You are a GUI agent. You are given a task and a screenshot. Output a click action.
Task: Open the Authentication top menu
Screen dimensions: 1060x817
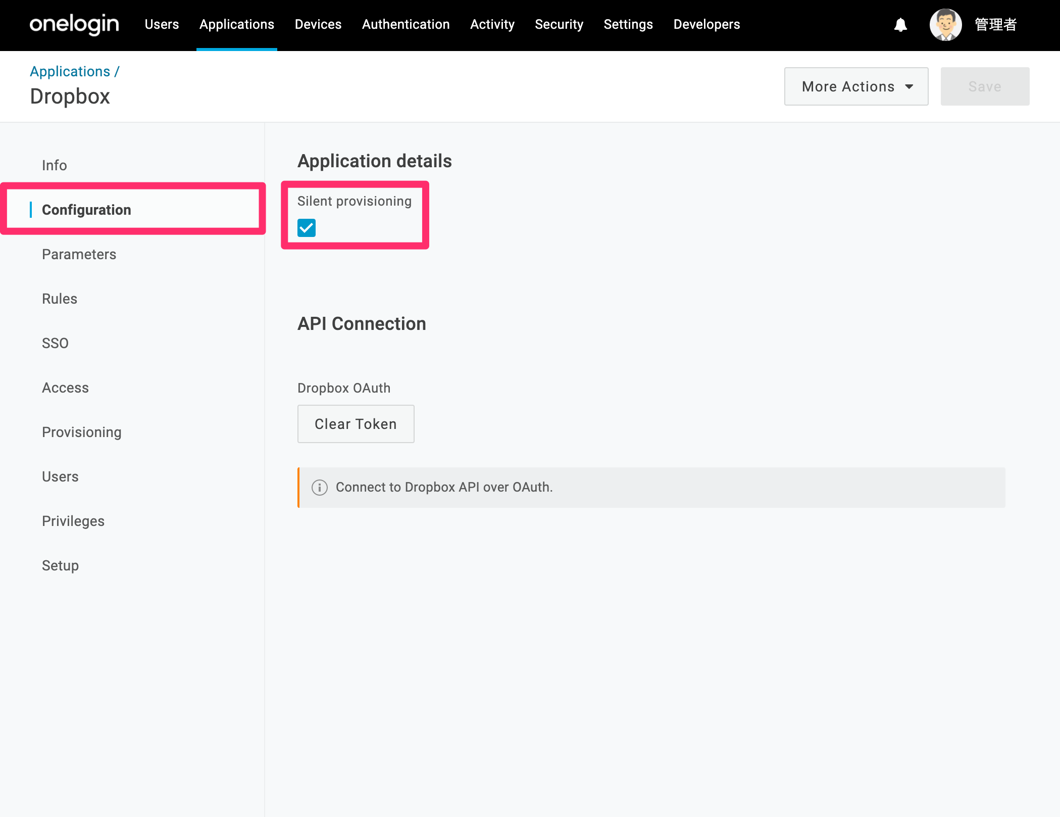coord(406,24)
